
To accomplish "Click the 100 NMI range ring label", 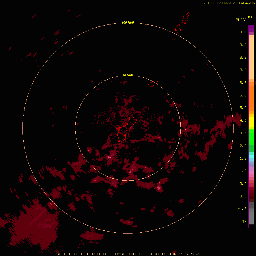I will (128, 22).
